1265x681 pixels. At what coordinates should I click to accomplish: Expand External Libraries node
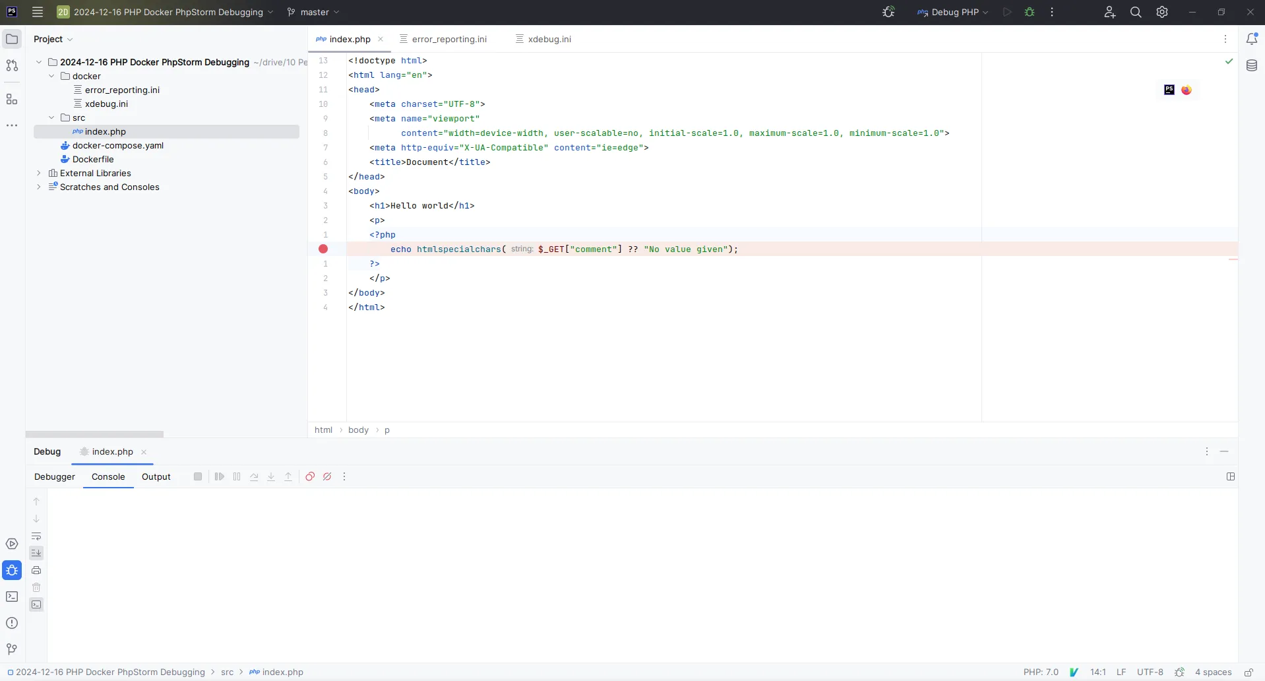pos(39,173)
